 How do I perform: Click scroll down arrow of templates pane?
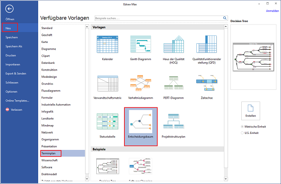coord(226,179)
